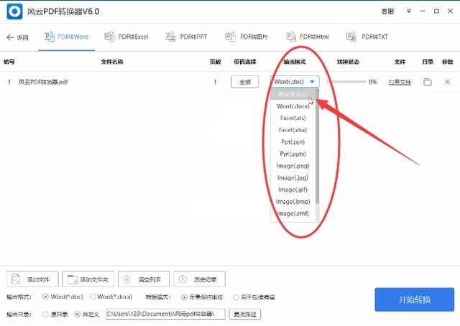
Task: Remove the file with the red X
Action: point(447,82)
